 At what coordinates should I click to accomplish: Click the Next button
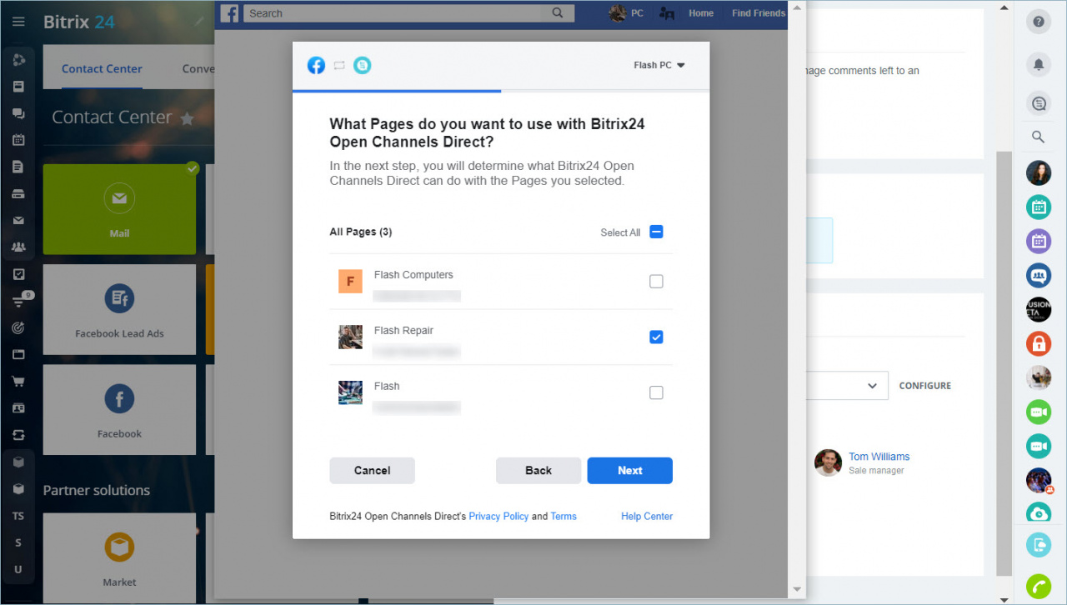630,471
